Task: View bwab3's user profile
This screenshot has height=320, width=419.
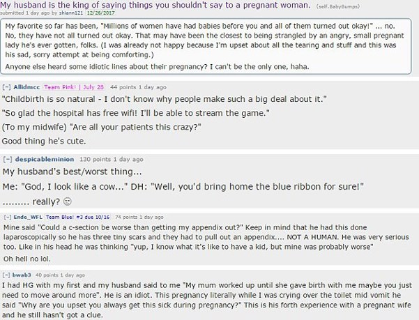Action: pos(22,275)
